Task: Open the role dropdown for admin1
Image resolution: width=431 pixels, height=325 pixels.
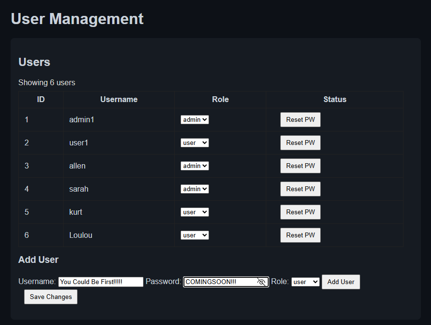Action: tap(195, 119)
